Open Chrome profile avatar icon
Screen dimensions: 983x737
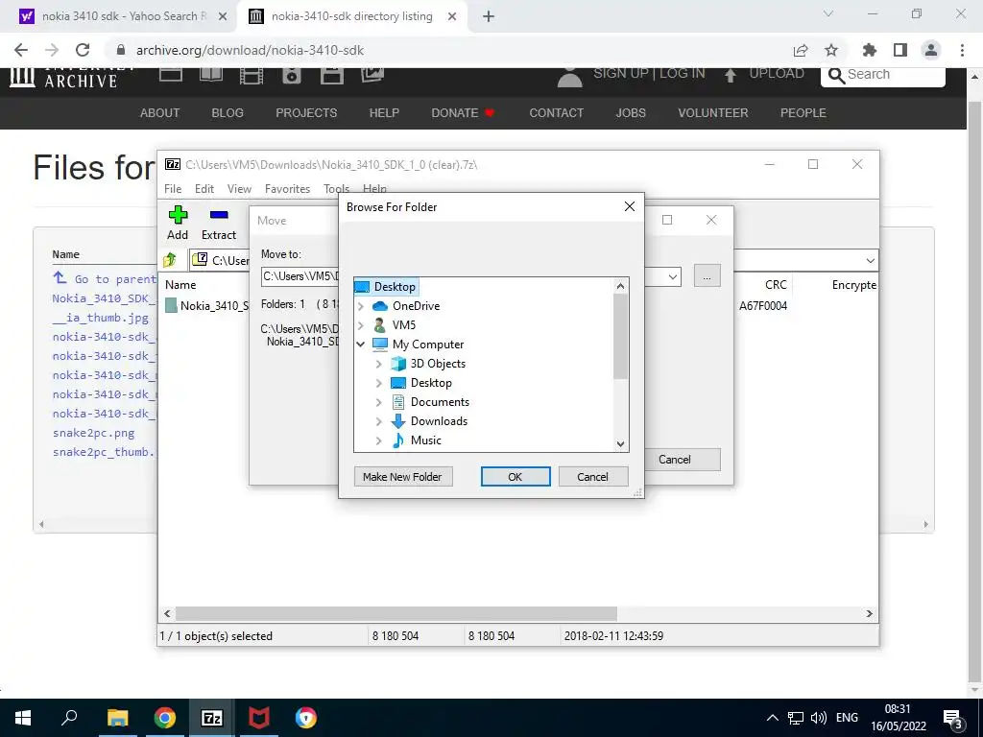[x=931, y=50]
